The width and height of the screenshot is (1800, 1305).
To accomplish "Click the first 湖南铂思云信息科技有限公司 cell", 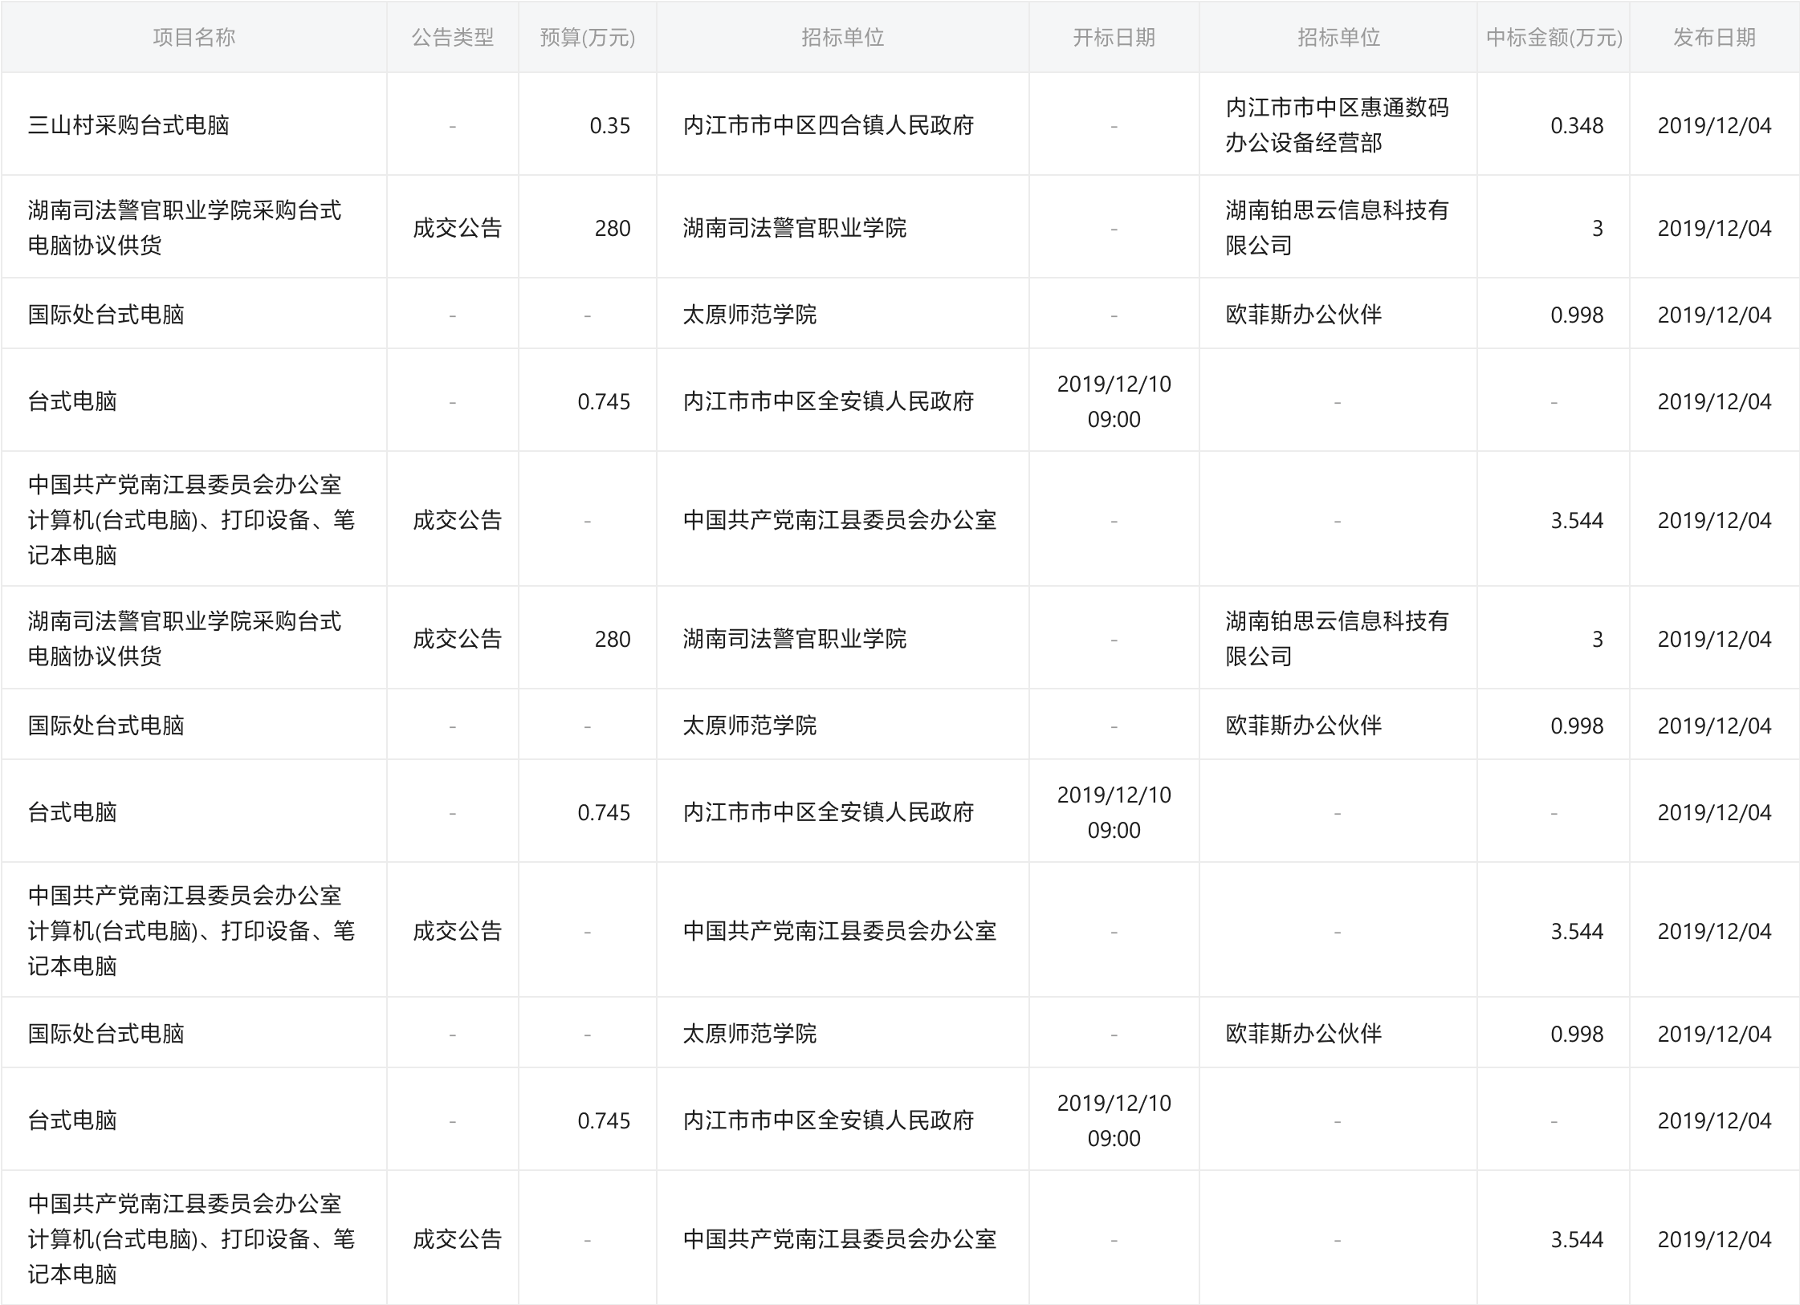I will pyautogui.click(x=1338, y=228).
